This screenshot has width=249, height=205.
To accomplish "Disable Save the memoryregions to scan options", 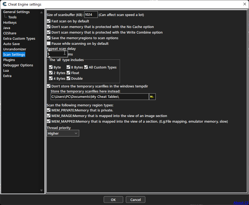I will tap(49, 38).
